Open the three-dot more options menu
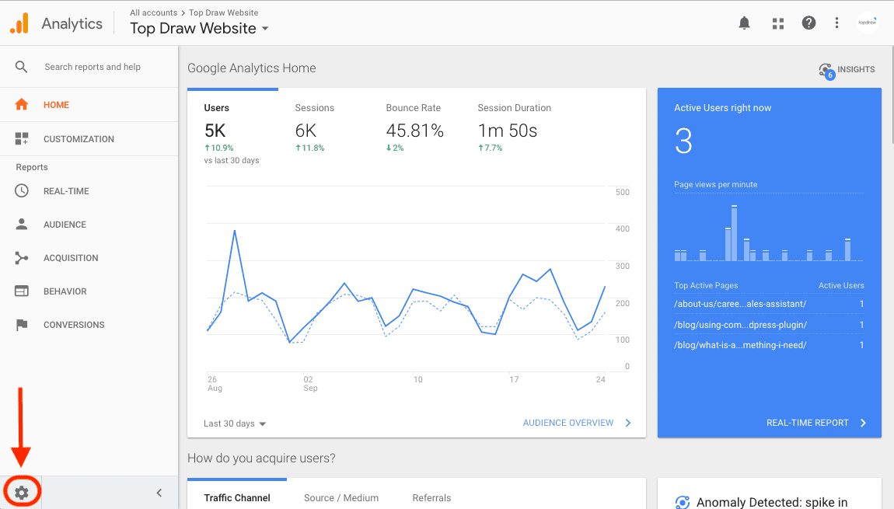This screenshot has height=509, width=894. (836, 23)
